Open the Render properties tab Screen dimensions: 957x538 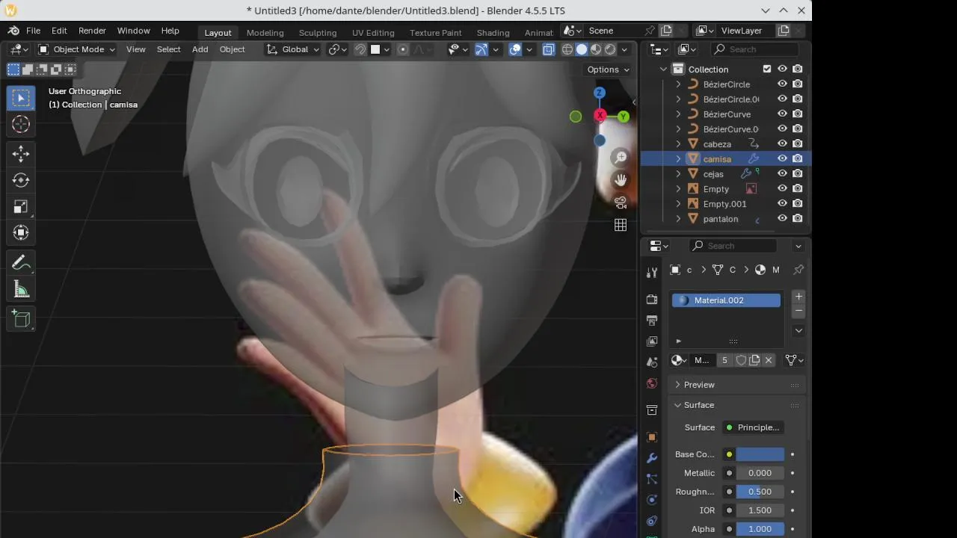pos(652,300)
